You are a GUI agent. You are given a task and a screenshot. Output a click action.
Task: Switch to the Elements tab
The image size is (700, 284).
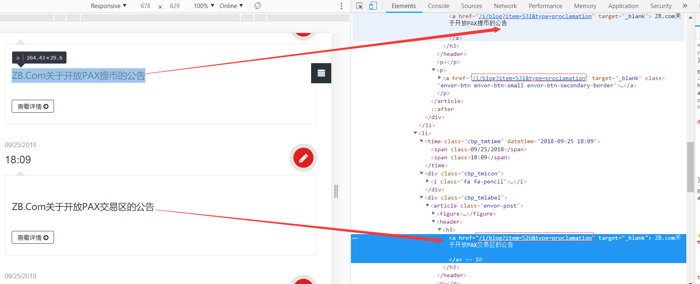point(403,6)
